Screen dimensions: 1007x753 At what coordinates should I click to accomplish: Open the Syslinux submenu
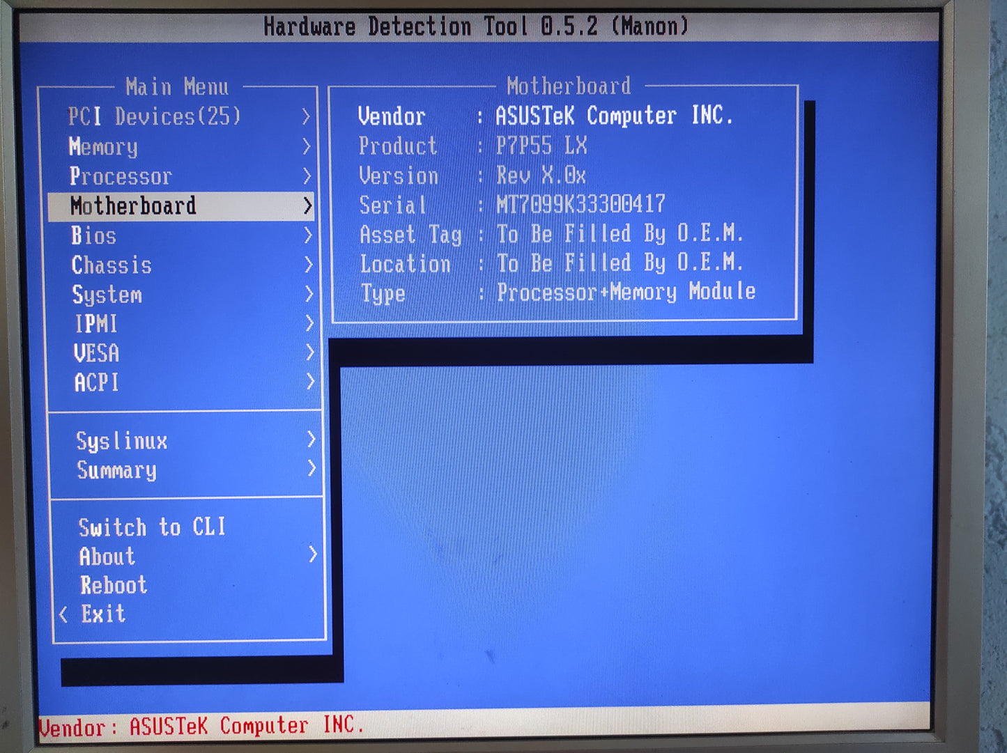pos(122,441)
